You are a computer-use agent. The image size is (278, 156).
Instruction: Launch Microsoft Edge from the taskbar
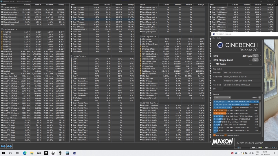tap(25, 153)
